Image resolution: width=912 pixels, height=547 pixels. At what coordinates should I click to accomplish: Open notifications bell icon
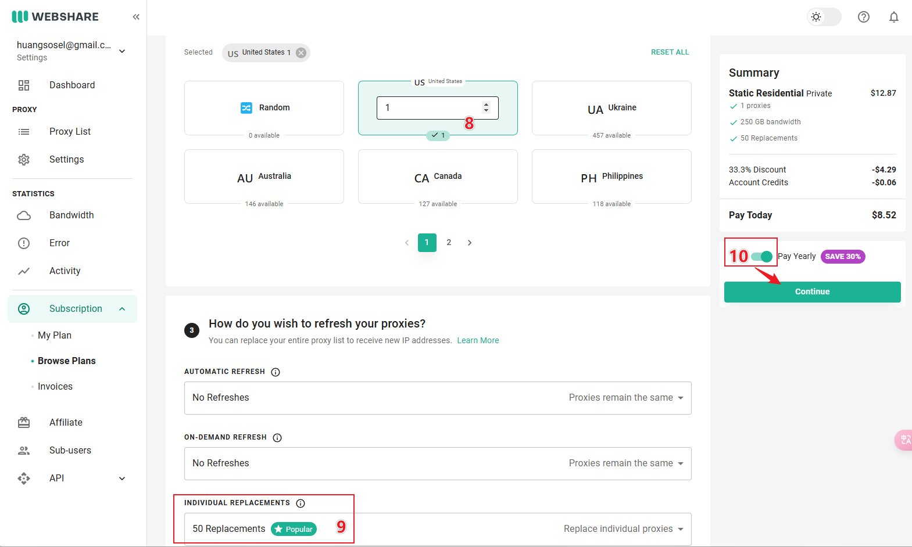tap(893, 17)
